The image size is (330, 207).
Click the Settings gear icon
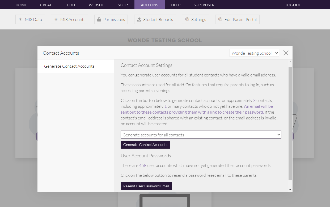tap(187, 19)
